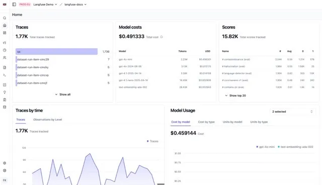This screenshot has height=185, width=322.
Task: Expand traces list with Show all
Action: (63, 95)
